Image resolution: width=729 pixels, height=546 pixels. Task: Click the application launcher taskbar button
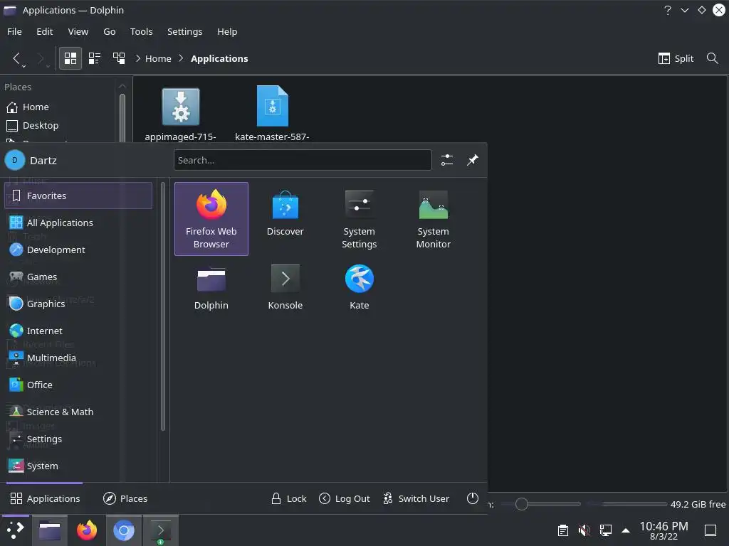15,530
